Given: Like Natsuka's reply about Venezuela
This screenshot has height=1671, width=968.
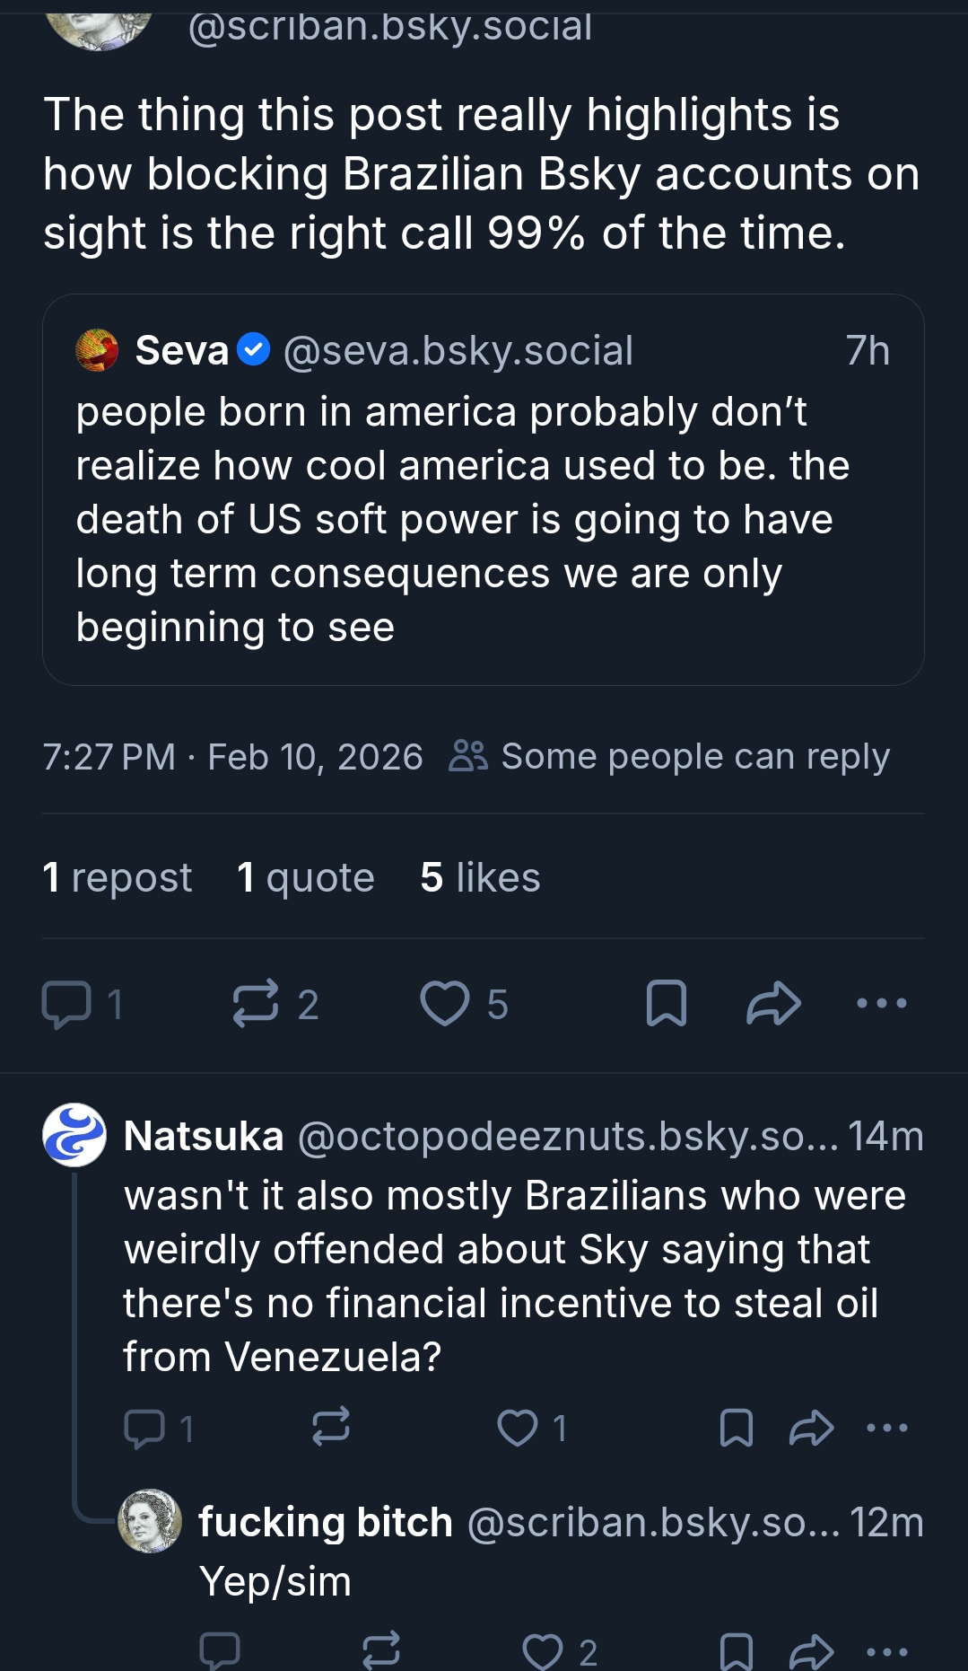Looking at the screenshot, I should pos(518,1428).
